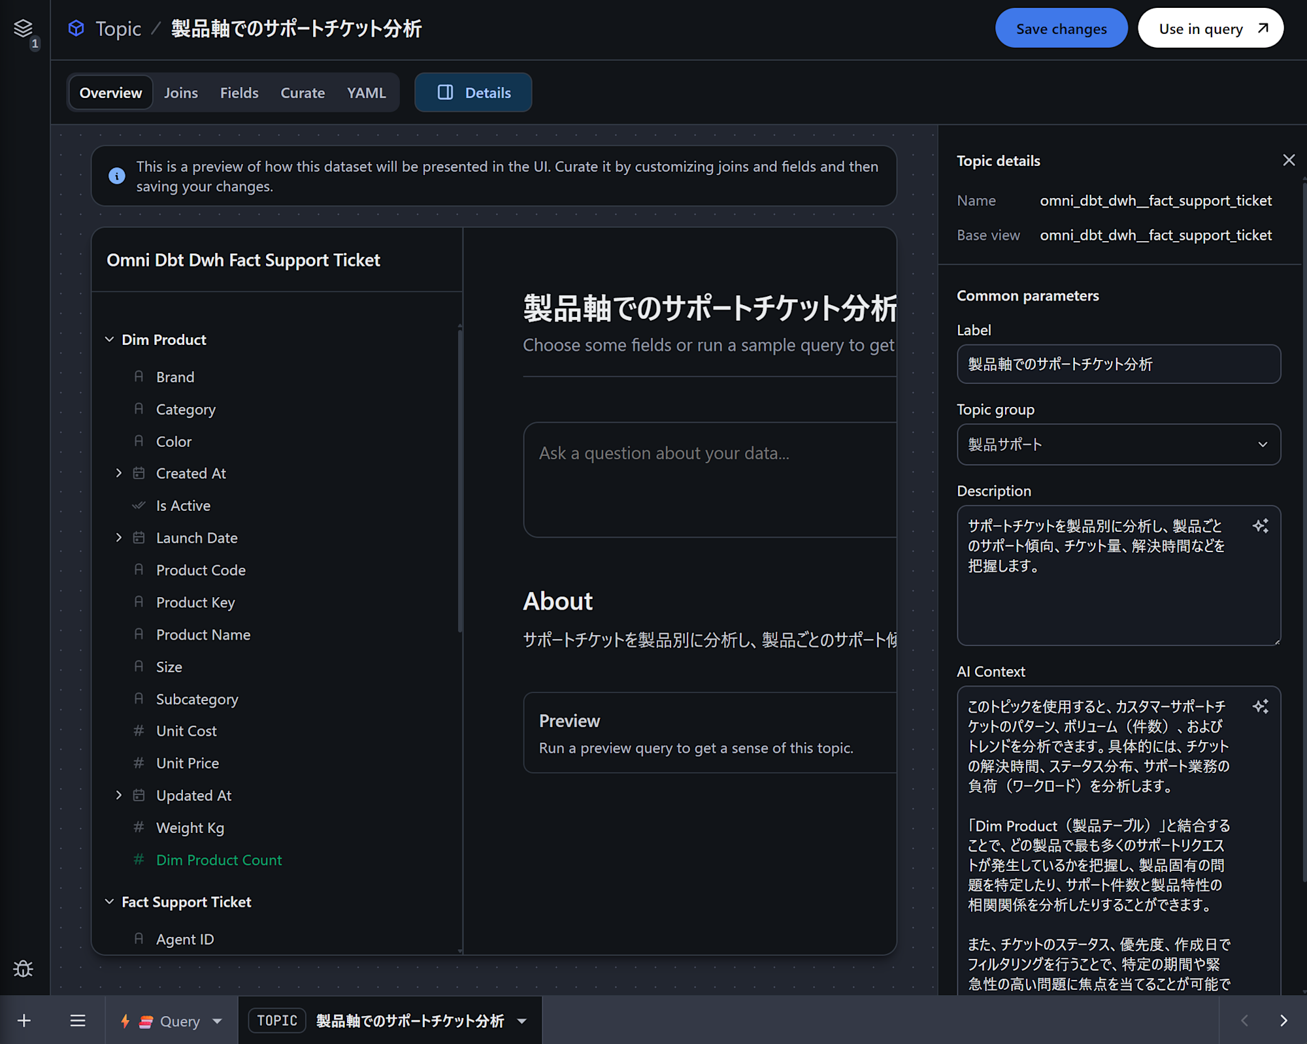Open the bug debug icon
1307x1044 pixels.
click(24, 968)
